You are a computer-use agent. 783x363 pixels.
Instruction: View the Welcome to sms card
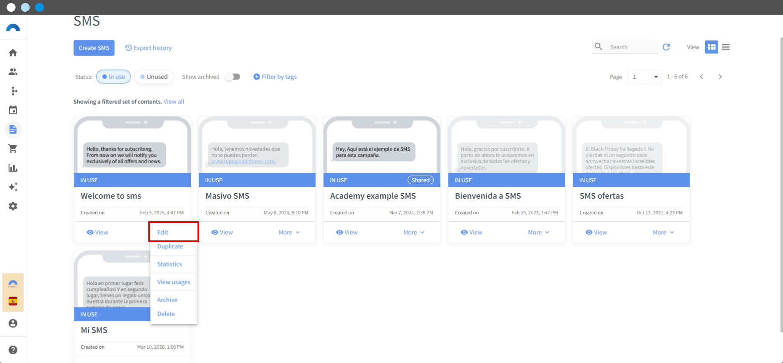(x=97, y=233)
